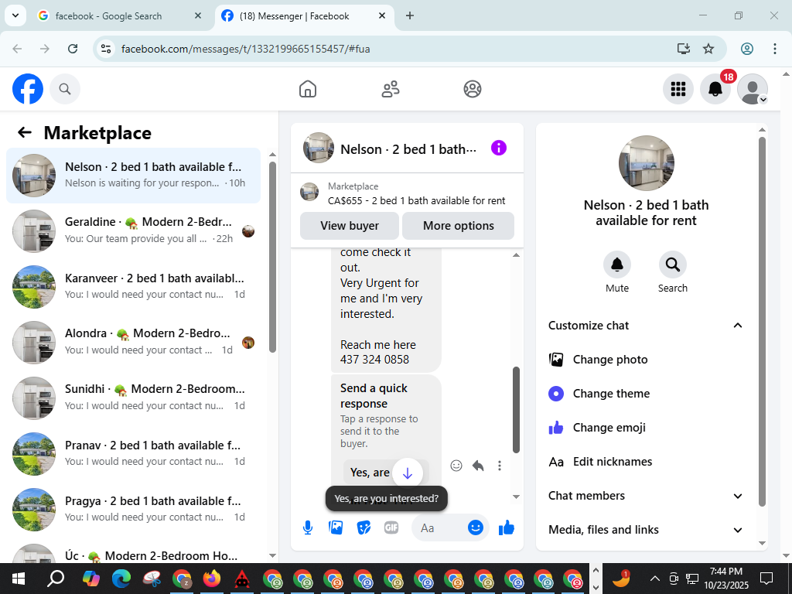Open more options dots for message
This screenshot has width=792, height=594.
(x=500, y=465)
